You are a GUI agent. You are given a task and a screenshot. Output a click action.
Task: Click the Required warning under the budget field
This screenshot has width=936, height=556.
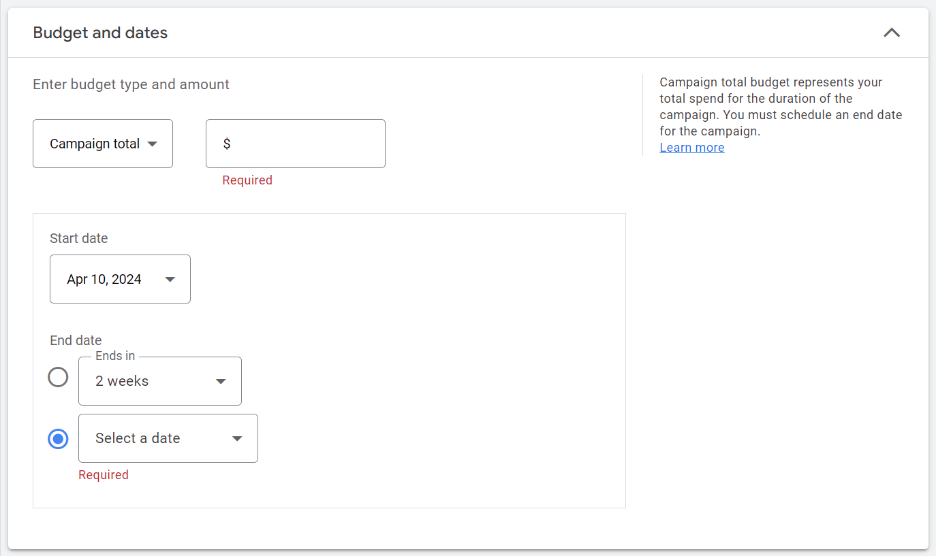click(247, 180)
